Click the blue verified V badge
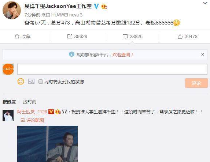This screenshot has height=162, width=210. [x=96, y=6]
